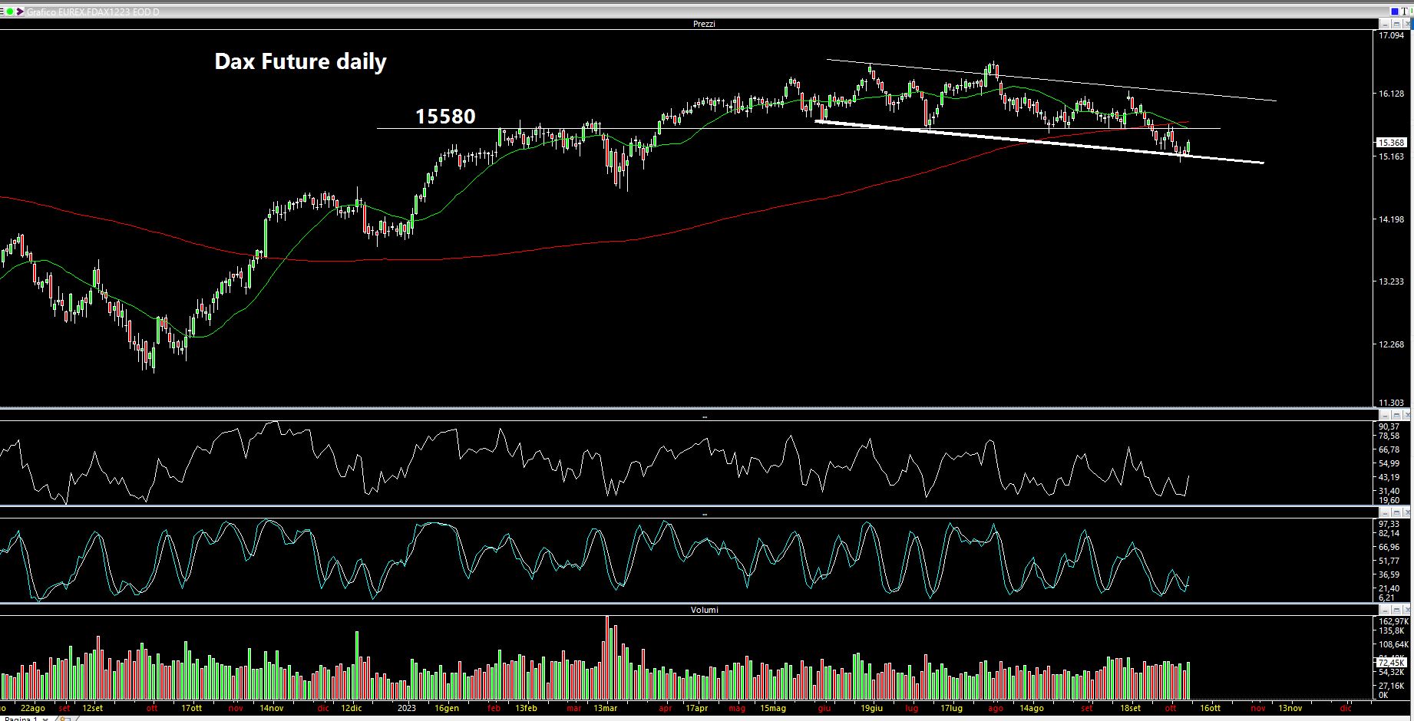1414x721 pixels.
Task: Click the 18set date label
Action: coord(1130,708)
